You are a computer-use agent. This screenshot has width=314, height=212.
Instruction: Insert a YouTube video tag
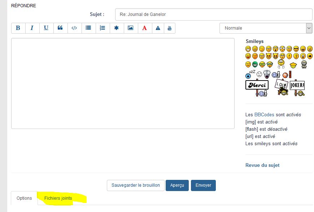tap(170, 28)
